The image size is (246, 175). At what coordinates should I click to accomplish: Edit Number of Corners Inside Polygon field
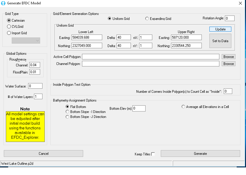[x=228, y=91]
